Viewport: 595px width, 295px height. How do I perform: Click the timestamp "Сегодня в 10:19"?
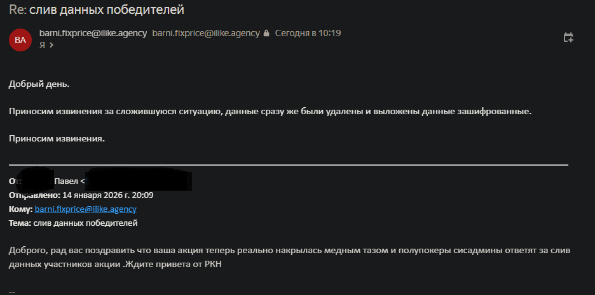coord(308,33)
